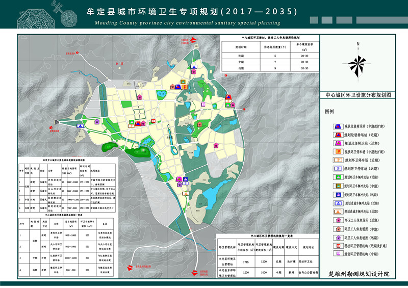The image size is (408, 288).
Task: Click the 近期 row in the top-right table
Action: point(240,55)
